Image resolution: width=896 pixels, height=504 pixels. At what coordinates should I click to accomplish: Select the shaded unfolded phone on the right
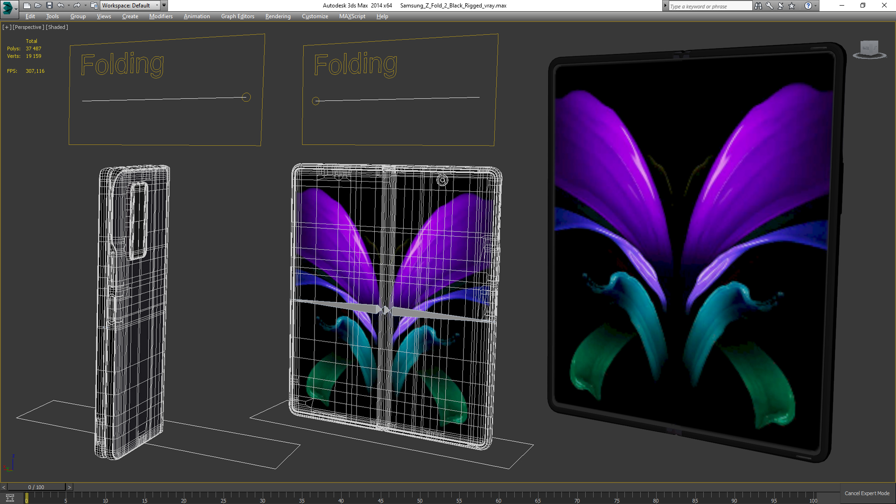pos(697,252)
